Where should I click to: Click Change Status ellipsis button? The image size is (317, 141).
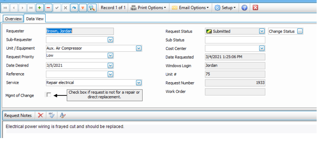click(x=300, y=31)
